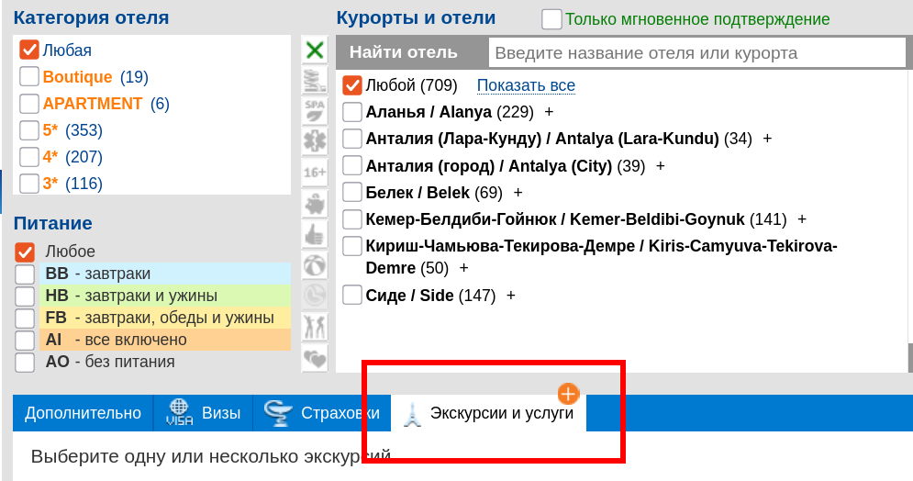Open the Визы tab

[x=203, y=413]
